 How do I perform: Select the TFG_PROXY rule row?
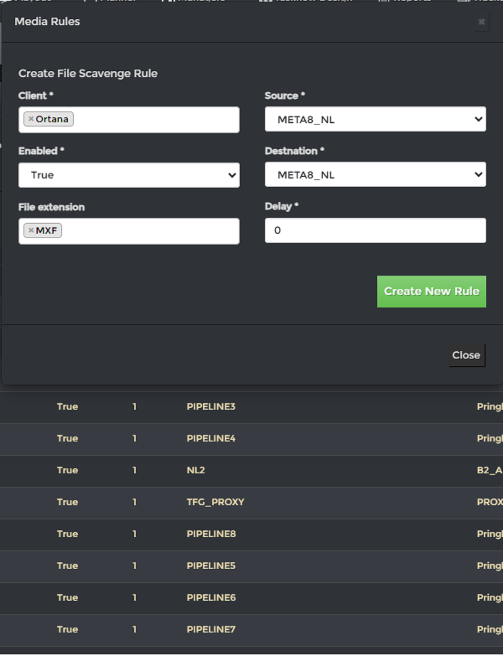click(215, 502)
